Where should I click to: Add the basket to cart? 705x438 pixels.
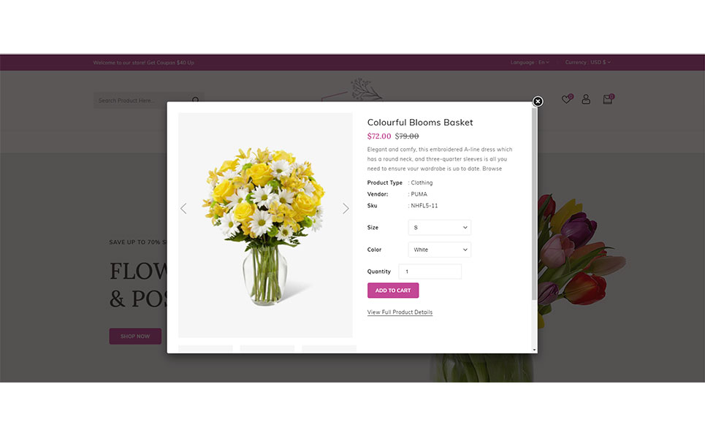pyautogui.click(x=393, y=291)
